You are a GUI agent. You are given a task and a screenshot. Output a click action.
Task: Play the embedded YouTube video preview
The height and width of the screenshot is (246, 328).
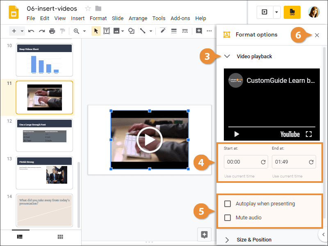(x=237, y=134)
